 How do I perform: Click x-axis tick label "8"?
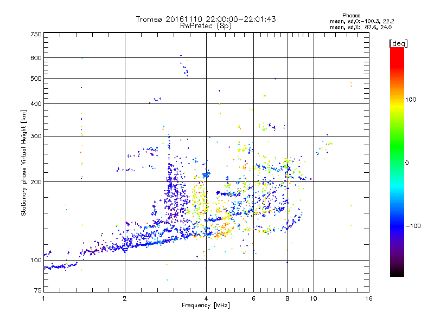pos(288,298)
